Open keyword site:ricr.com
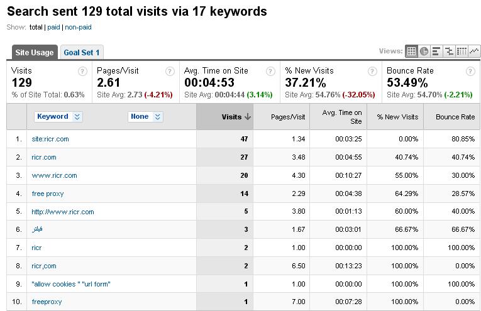Image resolution: width=481 pixels, height=311 pixels. point(50,139)
